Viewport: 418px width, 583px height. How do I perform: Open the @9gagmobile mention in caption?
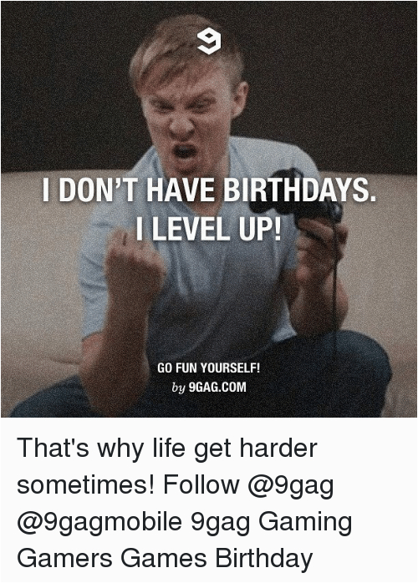point(99,523)
